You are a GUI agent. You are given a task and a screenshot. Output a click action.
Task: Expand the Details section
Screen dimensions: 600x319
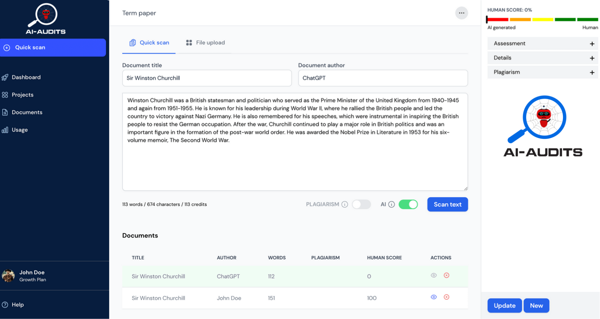click(x=543, y=58)
